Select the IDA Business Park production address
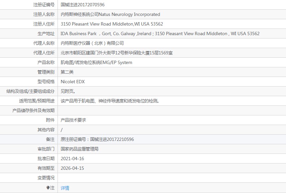This screenshot has width=286, height=193. point(160,33)
